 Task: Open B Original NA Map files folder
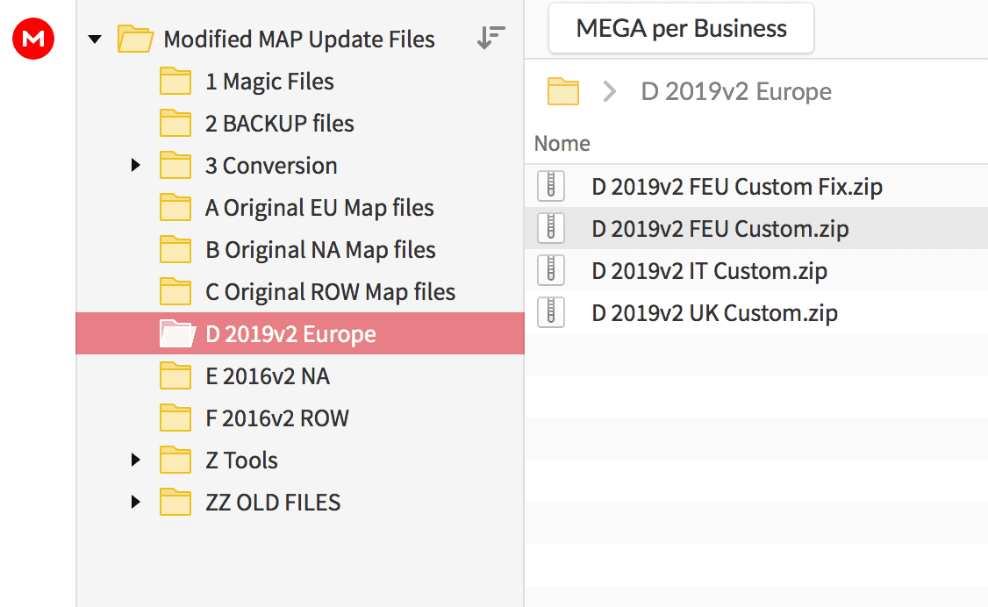320,250
